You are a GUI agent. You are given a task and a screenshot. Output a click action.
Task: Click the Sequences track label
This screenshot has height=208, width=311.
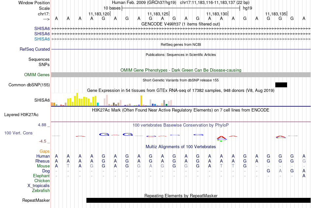pos(39,60)
